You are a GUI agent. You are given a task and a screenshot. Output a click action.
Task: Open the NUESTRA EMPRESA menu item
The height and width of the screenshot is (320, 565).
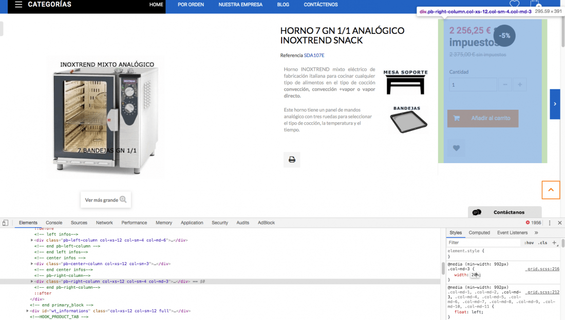coord(240,5)
